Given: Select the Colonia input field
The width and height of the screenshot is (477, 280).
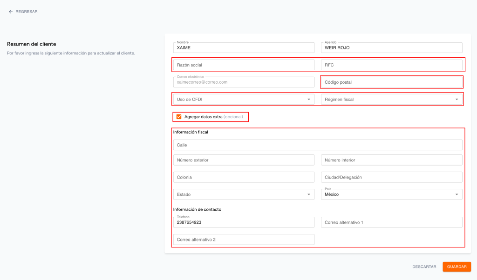Looking at the screenshot, I should click(x=244, y=177).
